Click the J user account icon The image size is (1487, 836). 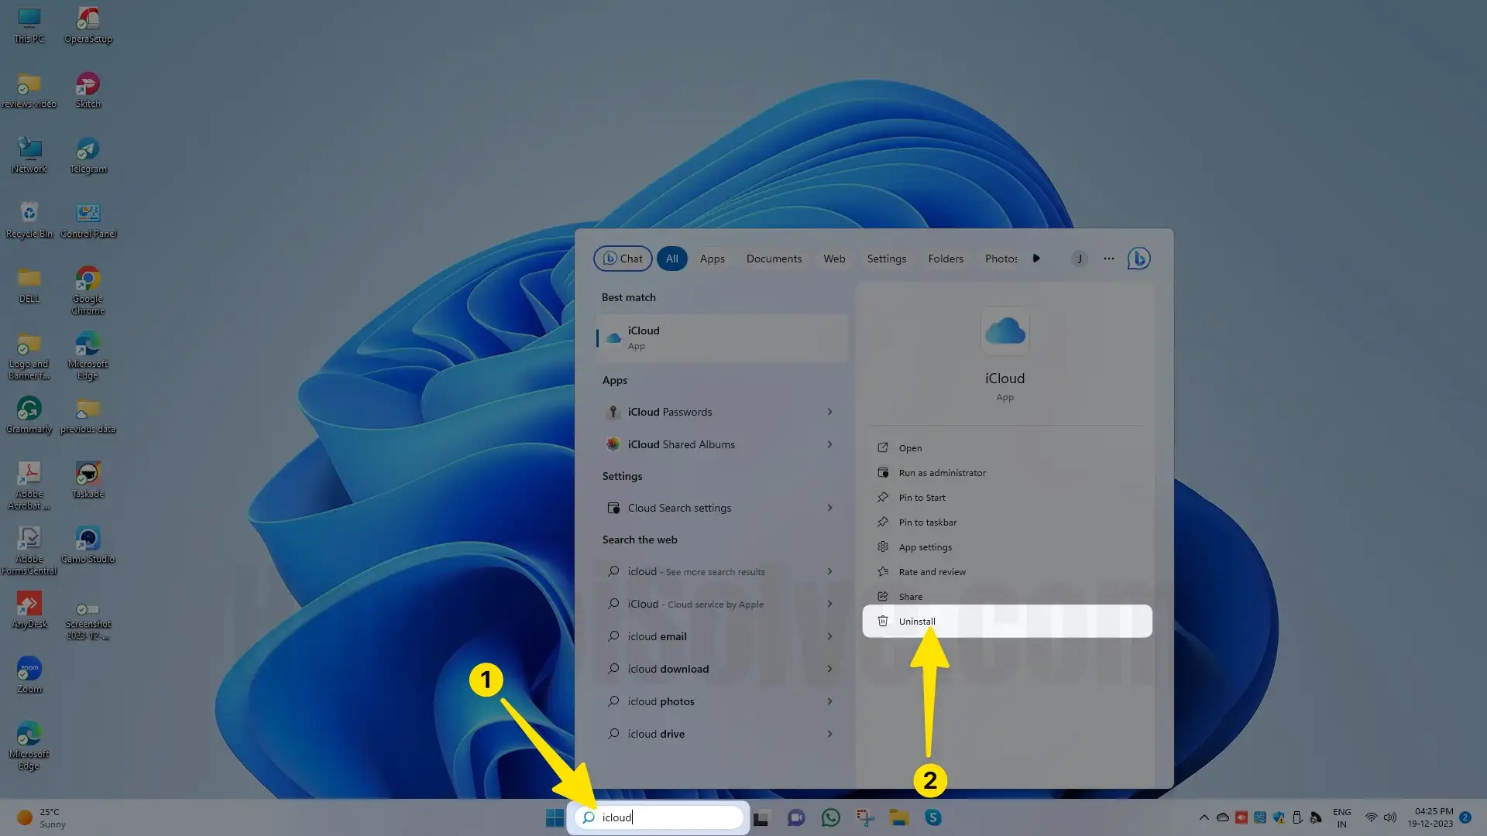click(x=1079, y=259)
